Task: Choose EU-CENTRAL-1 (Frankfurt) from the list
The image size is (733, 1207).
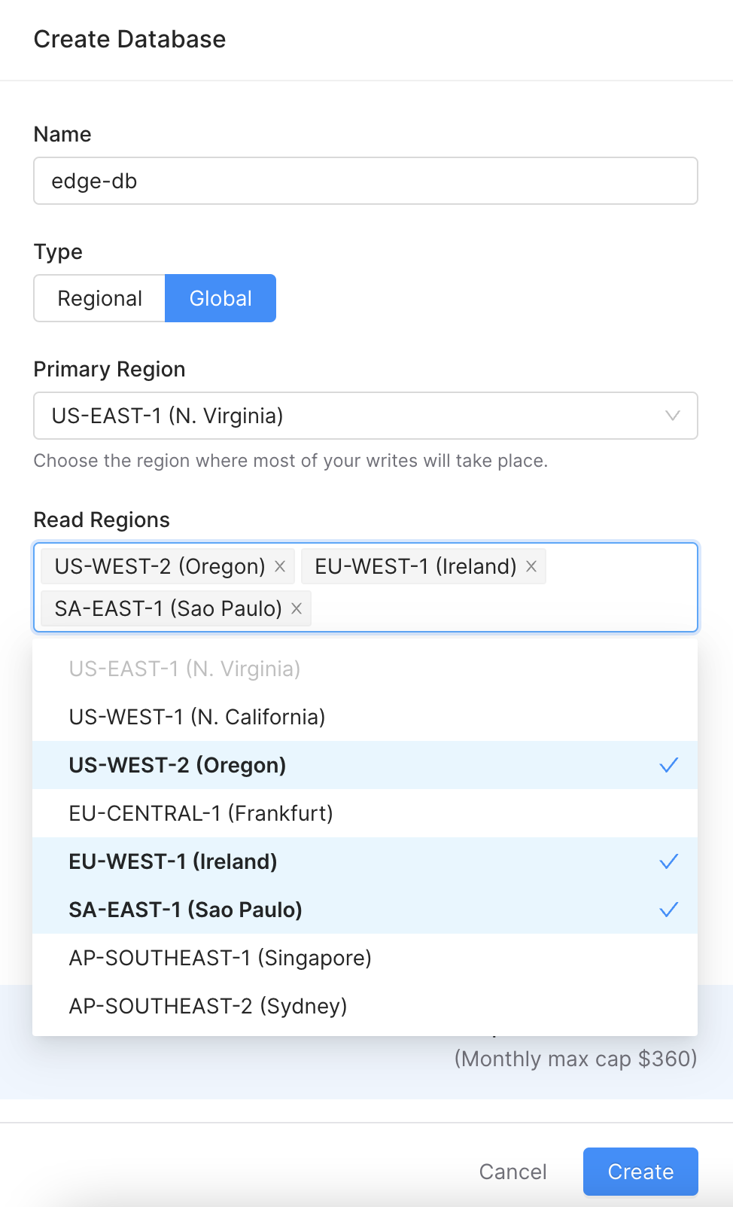Action: [x=201, y=813]
